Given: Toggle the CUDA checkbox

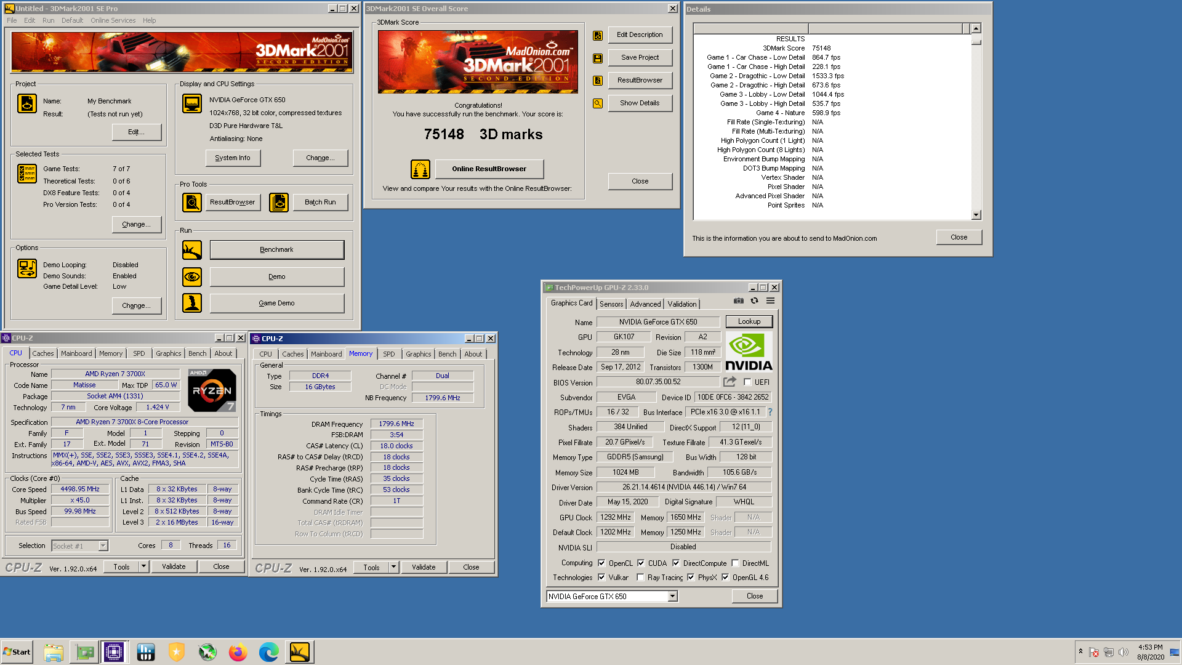Looking at the screenshot, I should click(x=641, y=563).
